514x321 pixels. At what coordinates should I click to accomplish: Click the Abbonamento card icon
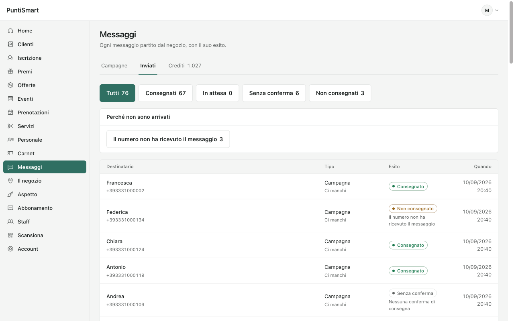tap(10, 208)
